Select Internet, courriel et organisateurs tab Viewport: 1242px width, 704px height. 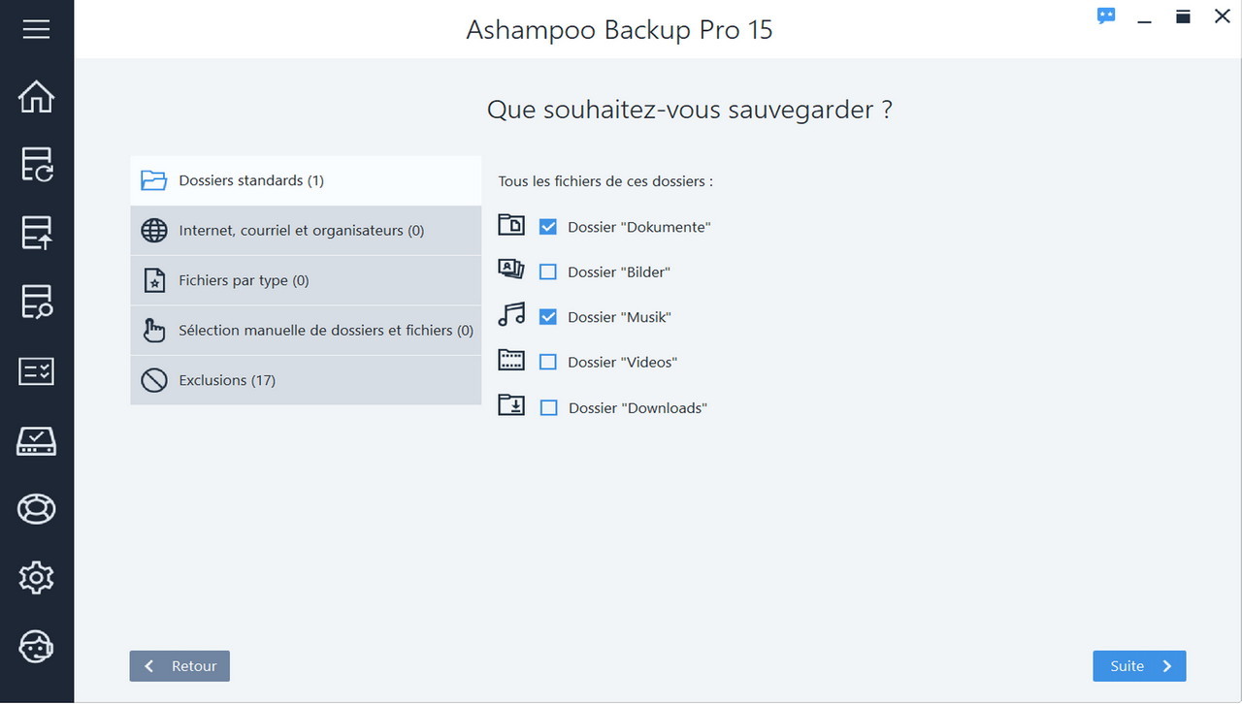306,231
